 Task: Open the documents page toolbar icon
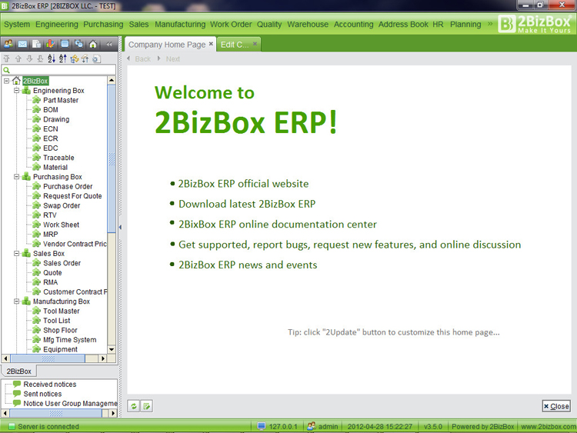click(x=36, y=44)
